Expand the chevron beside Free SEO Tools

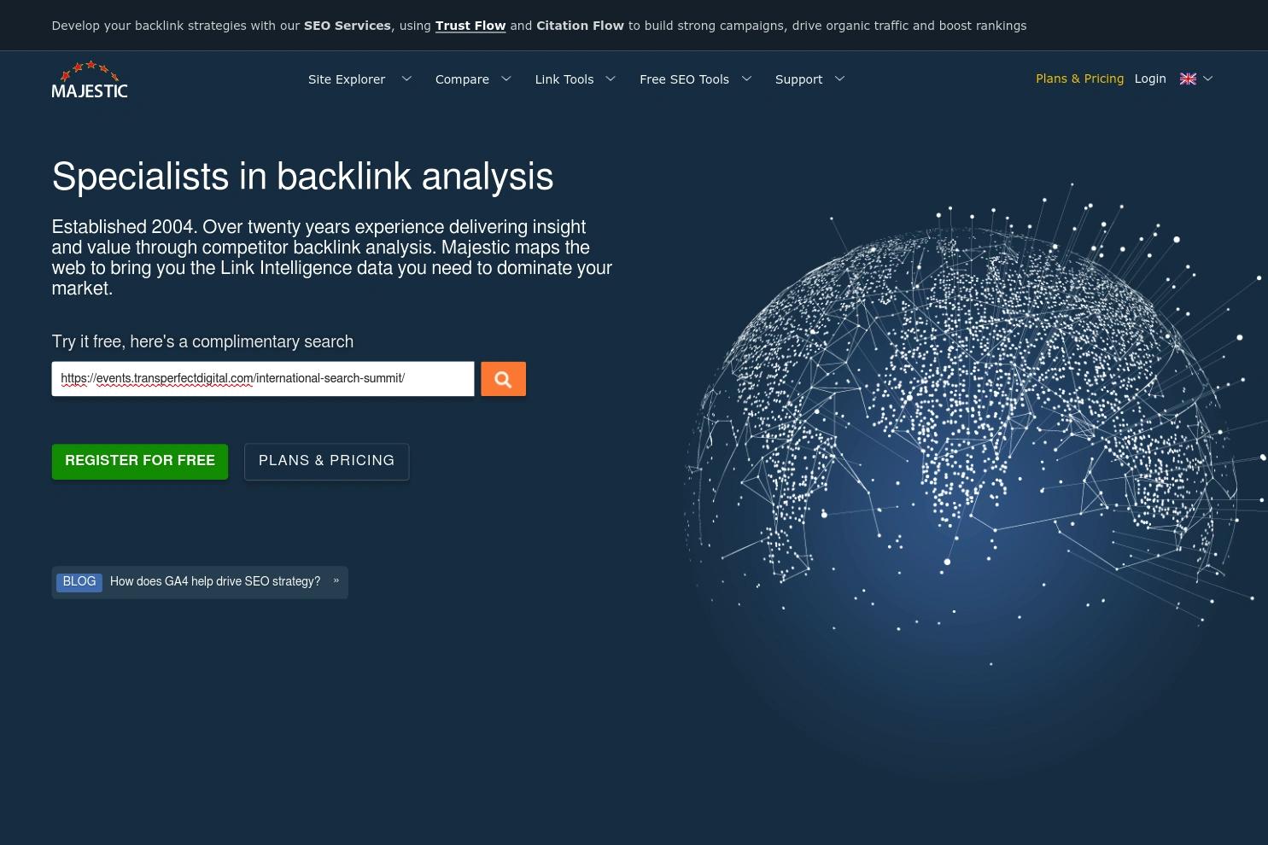point(746,79)
